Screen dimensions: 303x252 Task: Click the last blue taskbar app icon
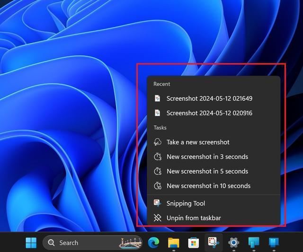point(274,243)
